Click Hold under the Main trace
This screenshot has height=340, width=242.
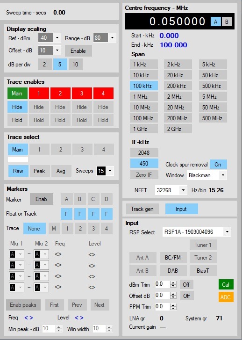tap(17, 120)
